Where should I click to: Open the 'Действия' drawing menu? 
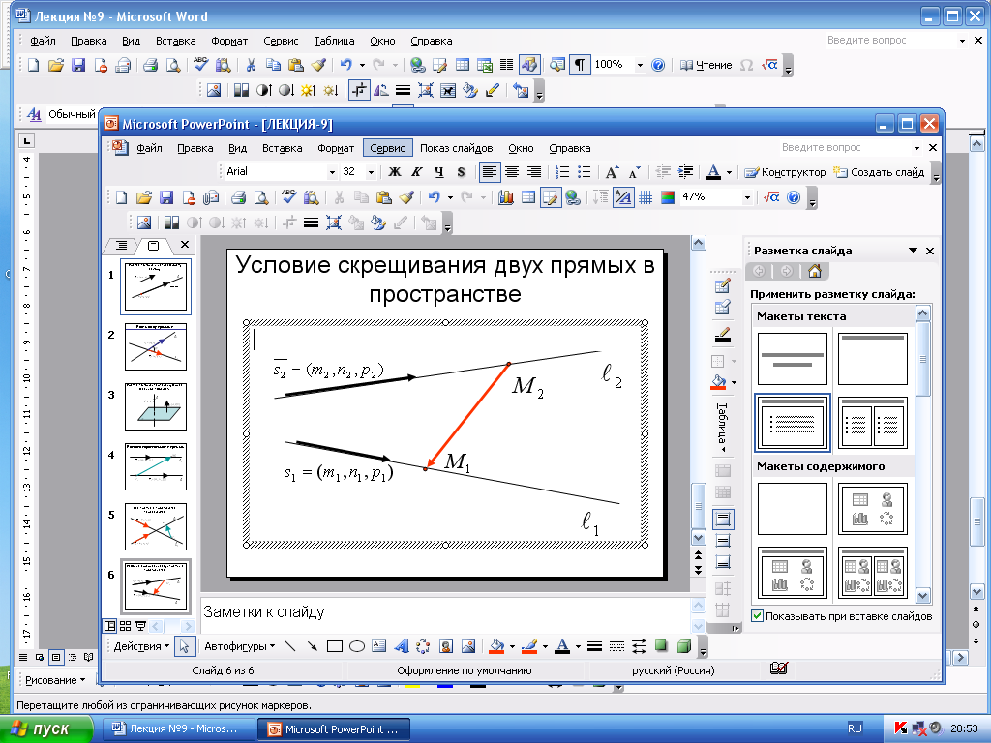click(x=141, y=646)
